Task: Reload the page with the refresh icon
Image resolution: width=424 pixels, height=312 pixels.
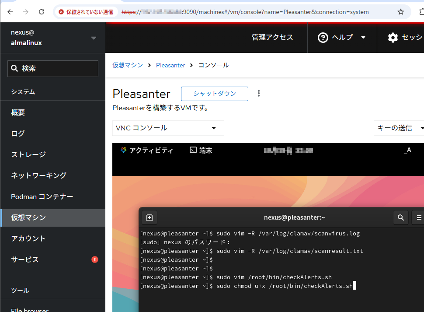Action: coord(42,12)
